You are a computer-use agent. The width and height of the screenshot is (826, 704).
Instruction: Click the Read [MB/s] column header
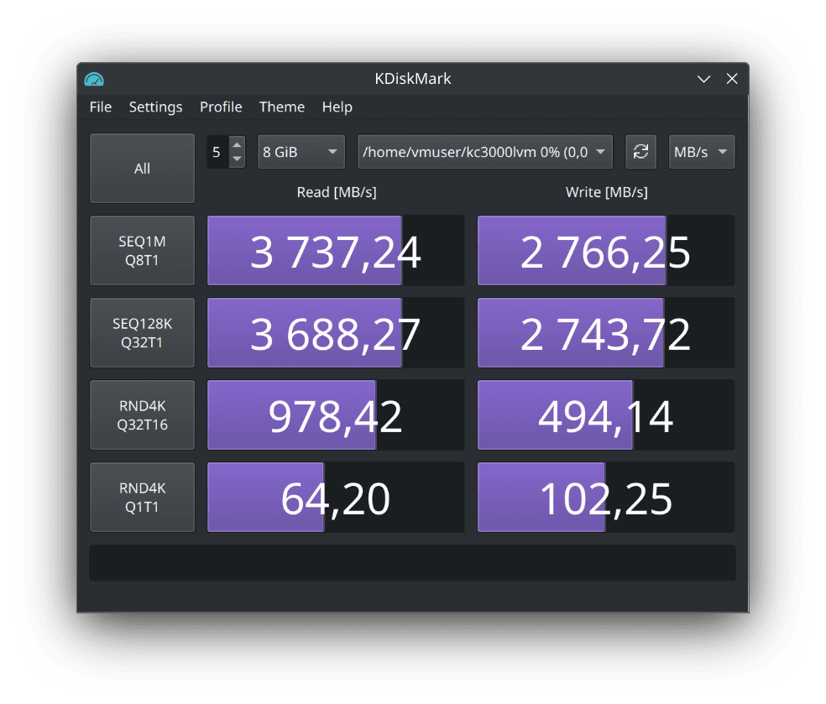click(337, 192)
